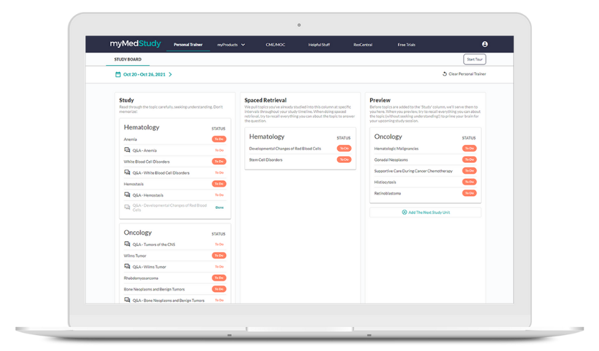Screen dimensions: 599x351
Task: Open the Histiocytosis preview topic
Action: 385,182
